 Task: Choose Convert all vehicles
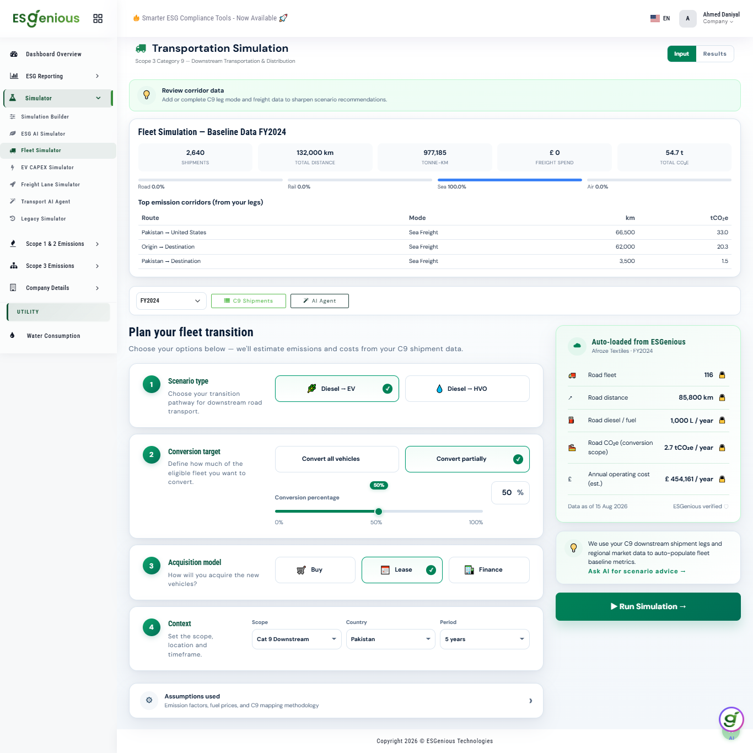tap(337, 459)
